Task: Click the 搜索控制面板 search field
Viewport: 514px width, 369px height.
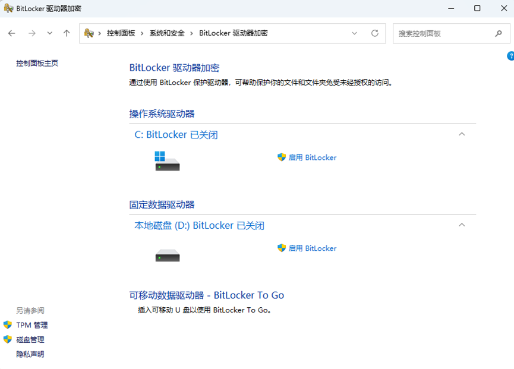Action: (452, 33)
